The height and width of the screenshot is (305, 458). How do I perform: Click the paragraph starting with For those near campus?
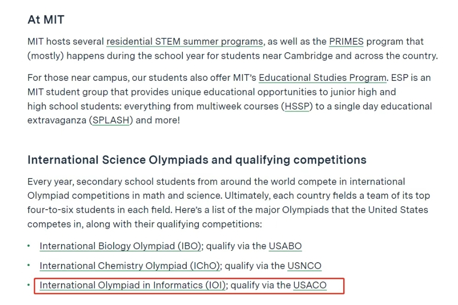229,99
